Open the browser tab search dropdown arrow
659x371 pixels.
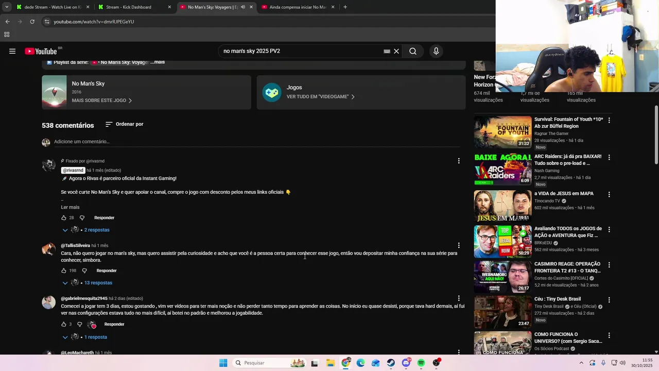click(x=7, y=7)
